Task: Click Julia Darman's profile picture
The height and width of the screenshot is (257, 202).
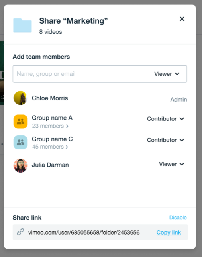Action: click(x=20, y=165)
